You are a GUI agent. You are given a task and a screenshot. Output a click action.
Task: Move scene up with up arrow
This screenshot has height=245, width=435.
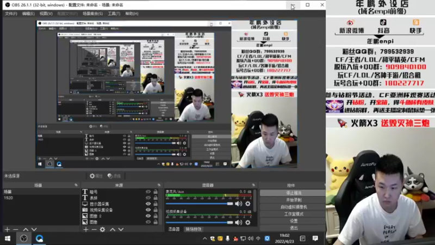click(x=26, y=229)
